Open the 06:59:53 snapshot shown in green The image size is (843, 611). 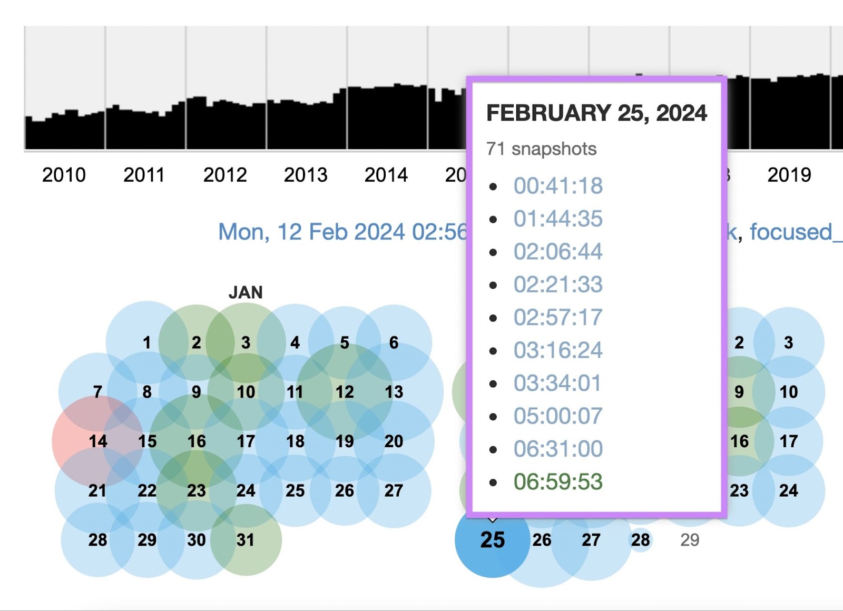(x=558, y=481)
